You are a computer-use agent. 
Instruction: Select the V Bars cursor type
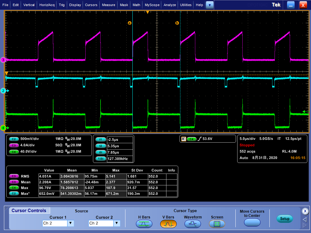click(168, 224)
